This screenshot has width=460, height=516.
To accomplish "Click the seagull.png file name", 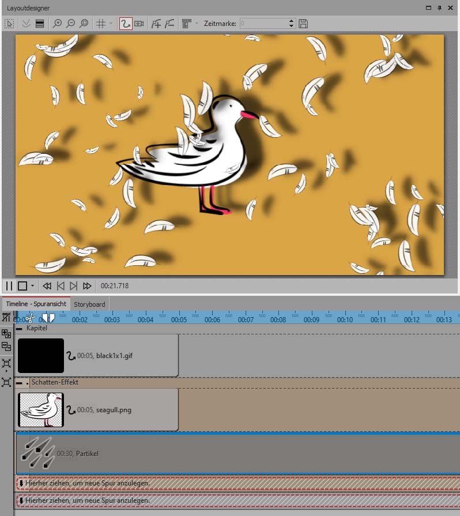I will pyautogui.click(x=114, y=410).
